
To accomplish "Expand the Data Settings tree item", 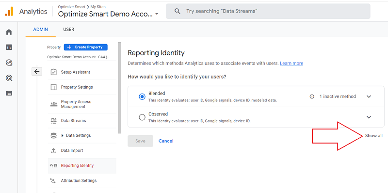I will tap(63, 136).
